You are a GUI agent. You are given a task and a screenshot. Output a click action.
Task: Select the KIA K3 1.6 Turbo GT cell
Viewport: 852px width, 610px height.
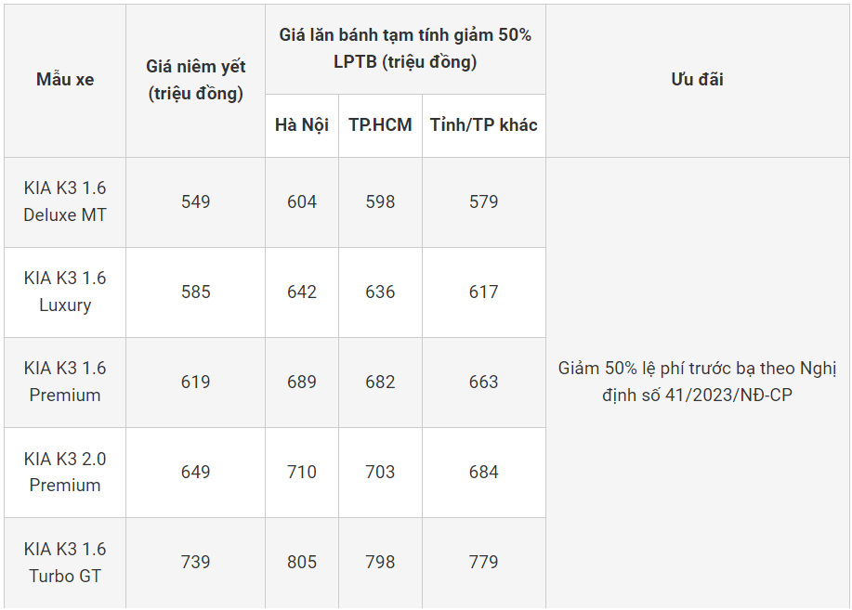coord(65,562)
